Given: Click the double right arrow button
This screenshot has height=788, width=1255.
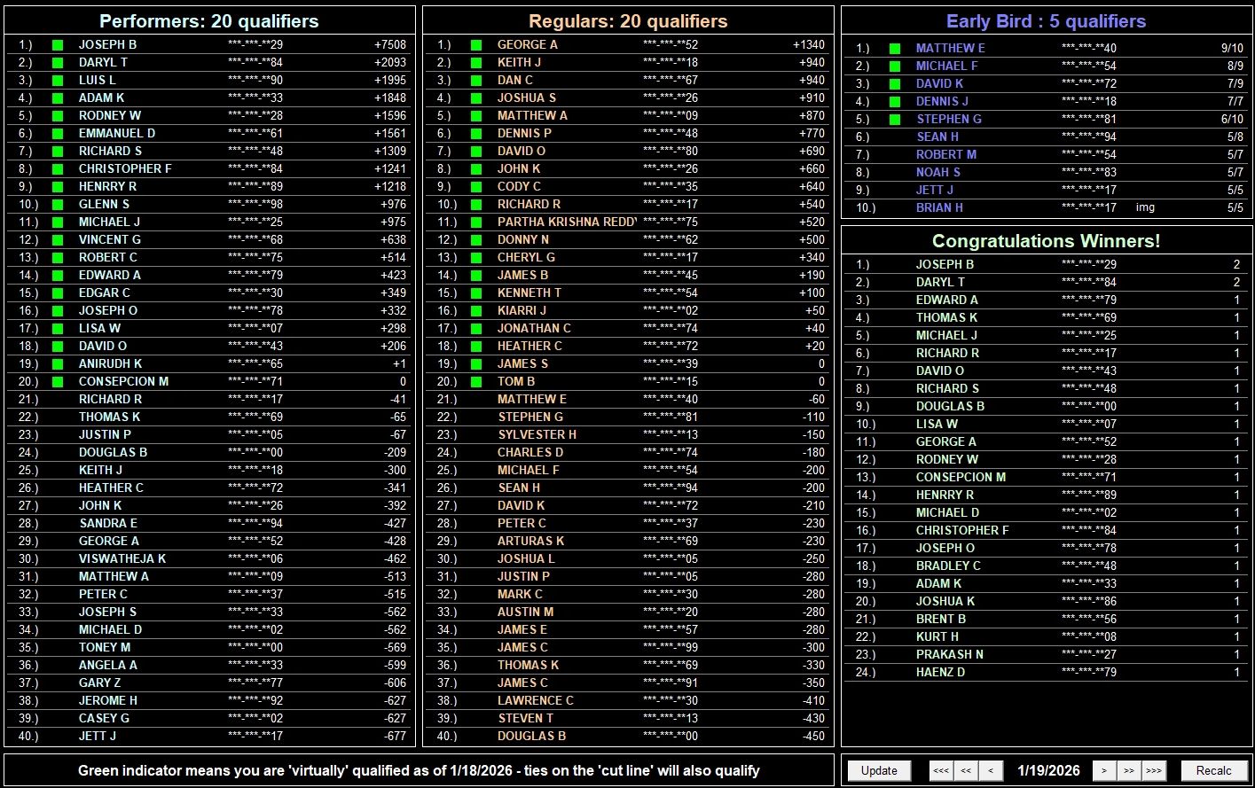Looking at the screenshot, I should tap(1128, 770).
